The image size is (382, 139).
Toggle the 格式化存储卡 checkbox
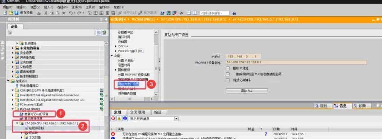pyautogui.click(x=228, y=80)
